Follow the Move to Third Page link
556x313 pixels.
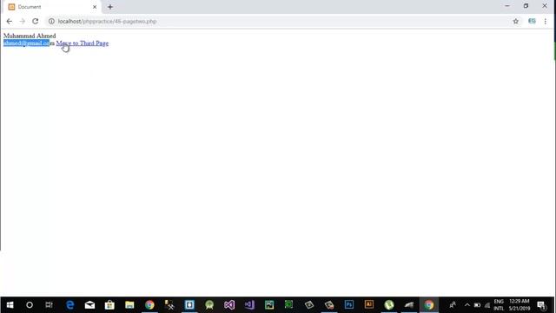point(83,43)
